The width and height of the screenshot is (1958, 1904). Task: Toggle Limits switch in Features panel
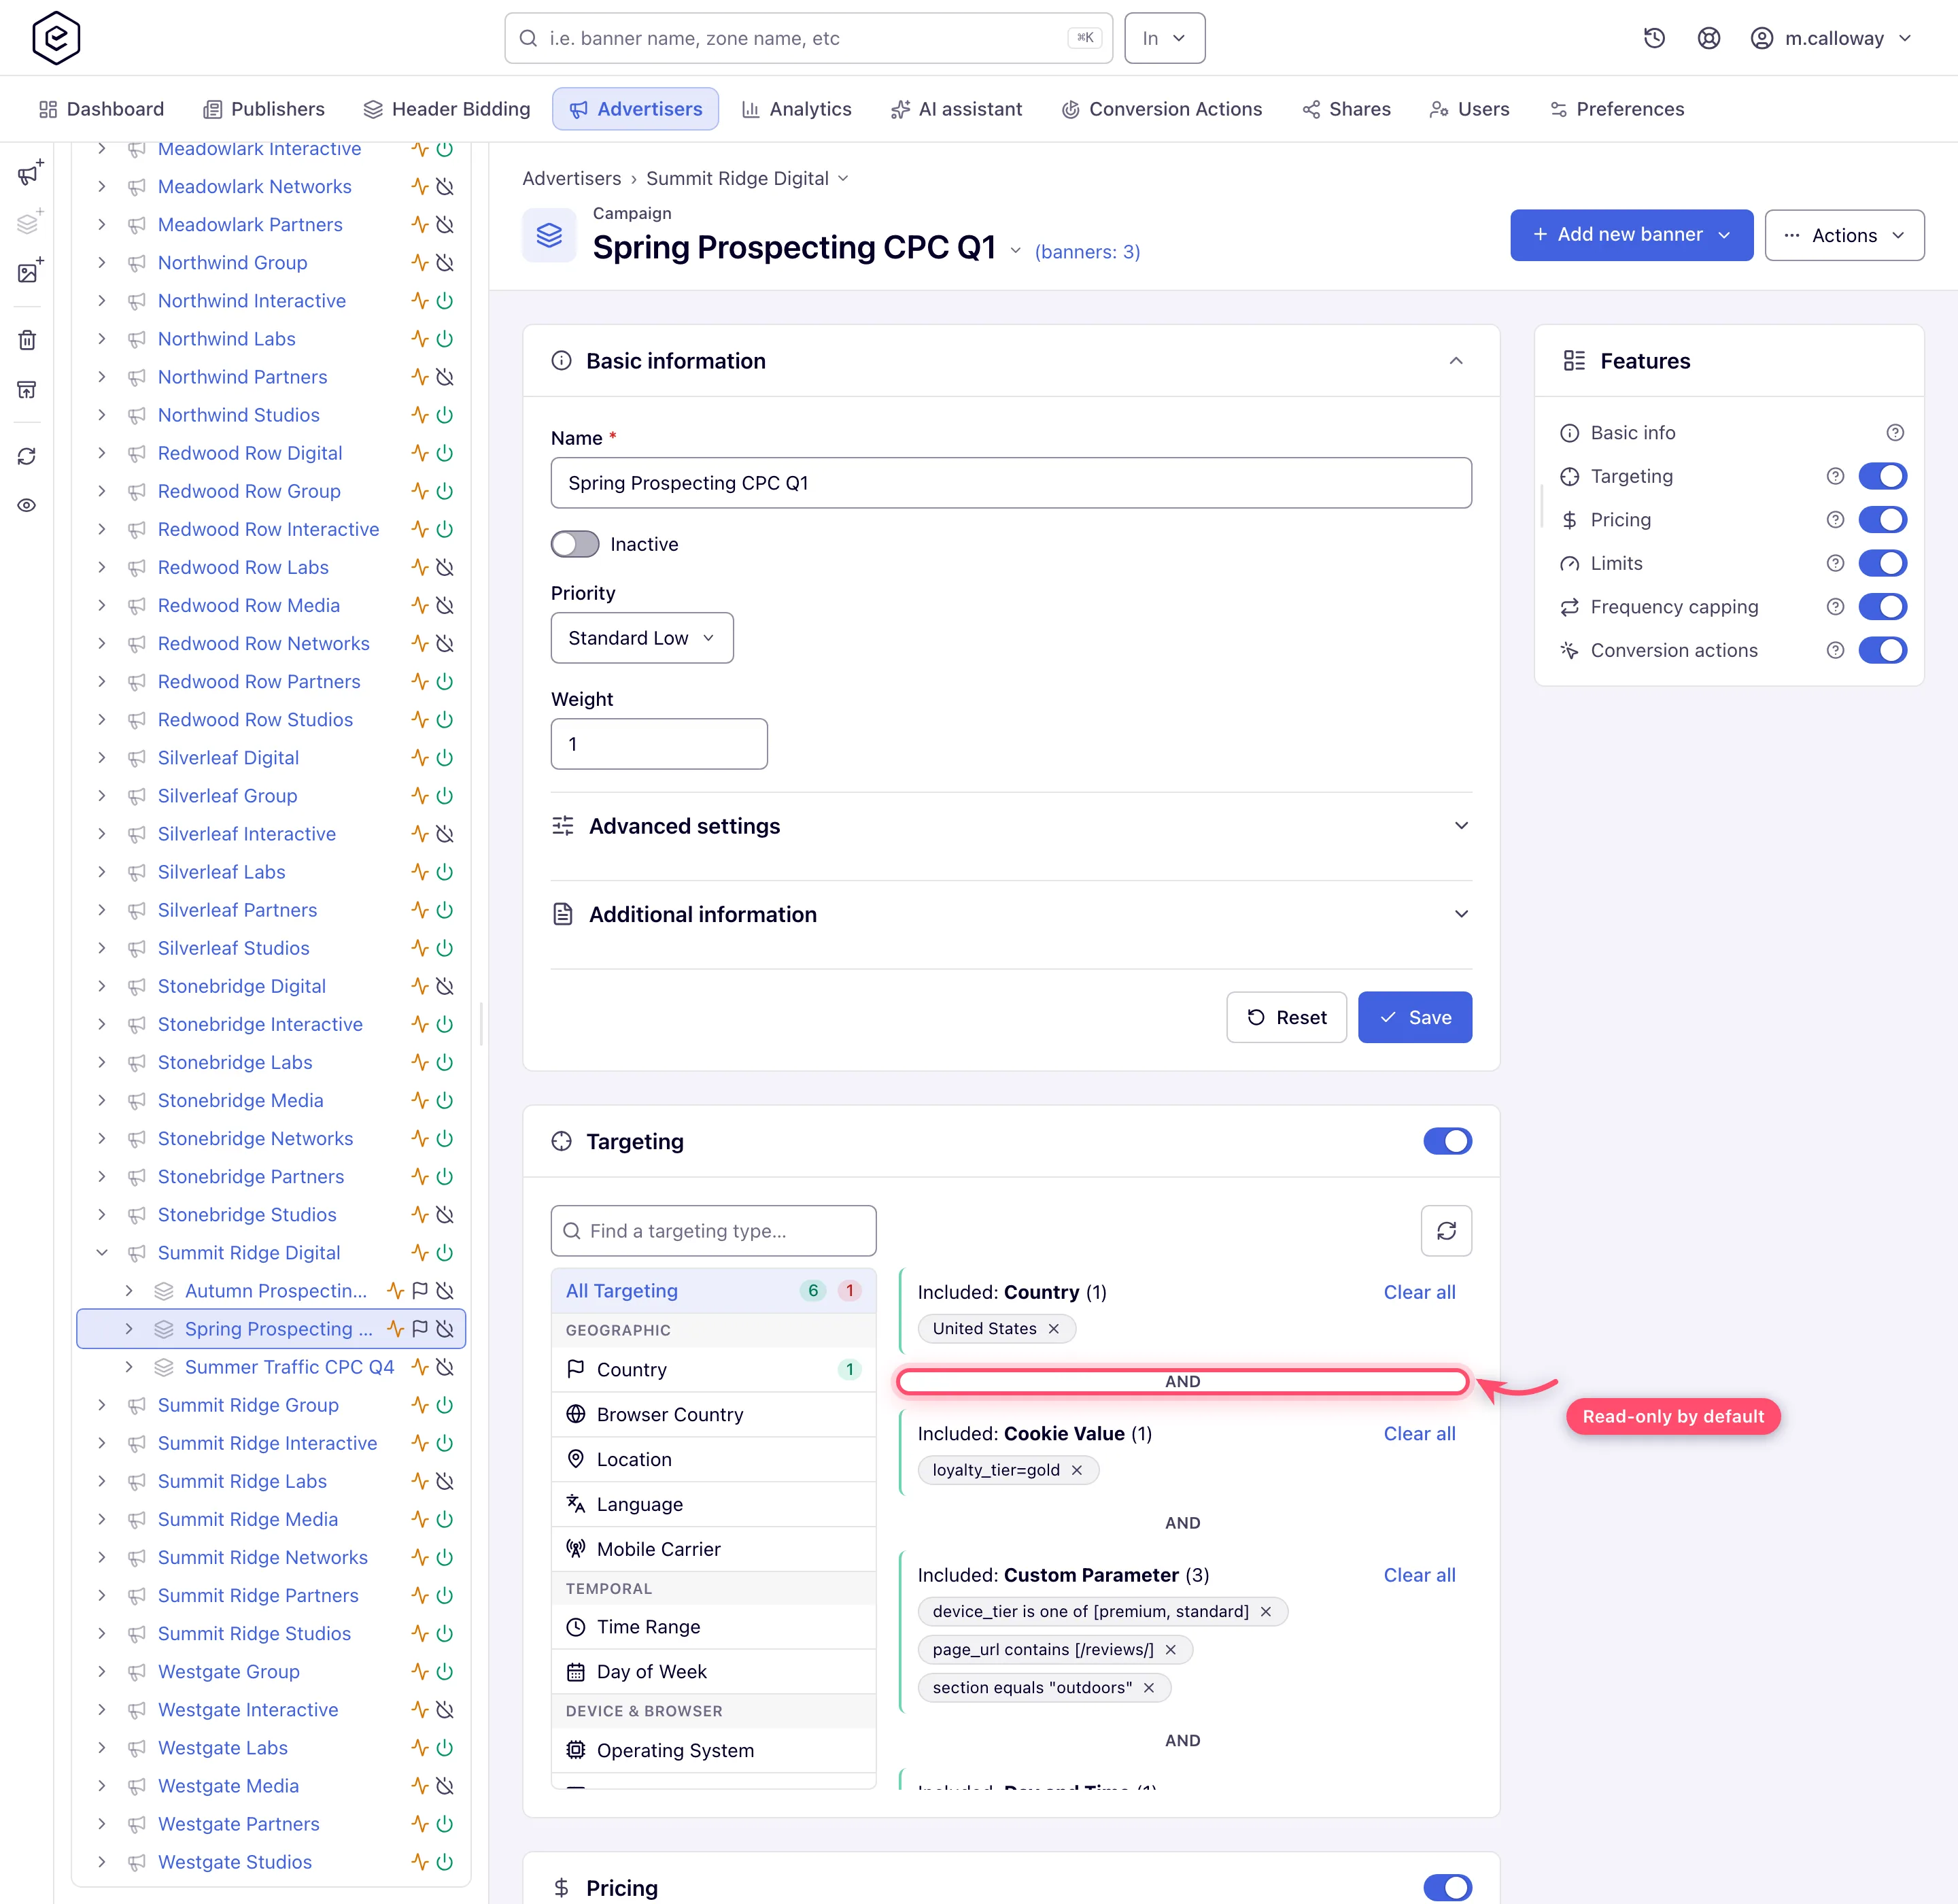[x=1882, y=563]
